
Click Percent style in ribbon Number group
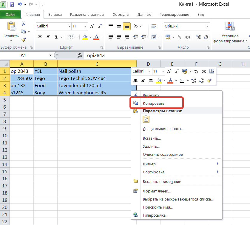click(179, 37)
